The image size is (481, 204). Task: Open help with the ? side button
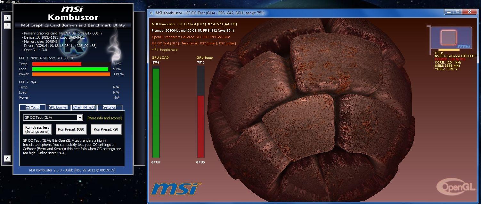click(x=7, y=26)
